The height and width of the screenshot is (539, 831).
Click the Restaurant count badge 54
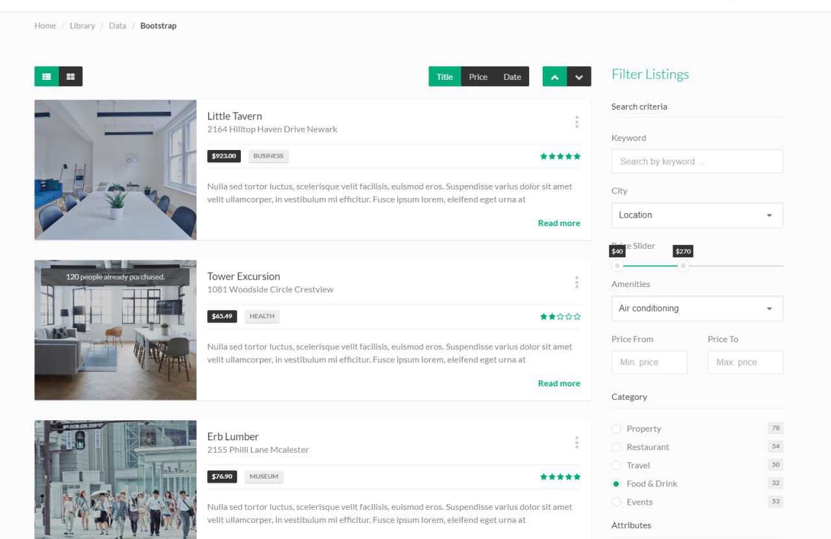coord(775,446)
